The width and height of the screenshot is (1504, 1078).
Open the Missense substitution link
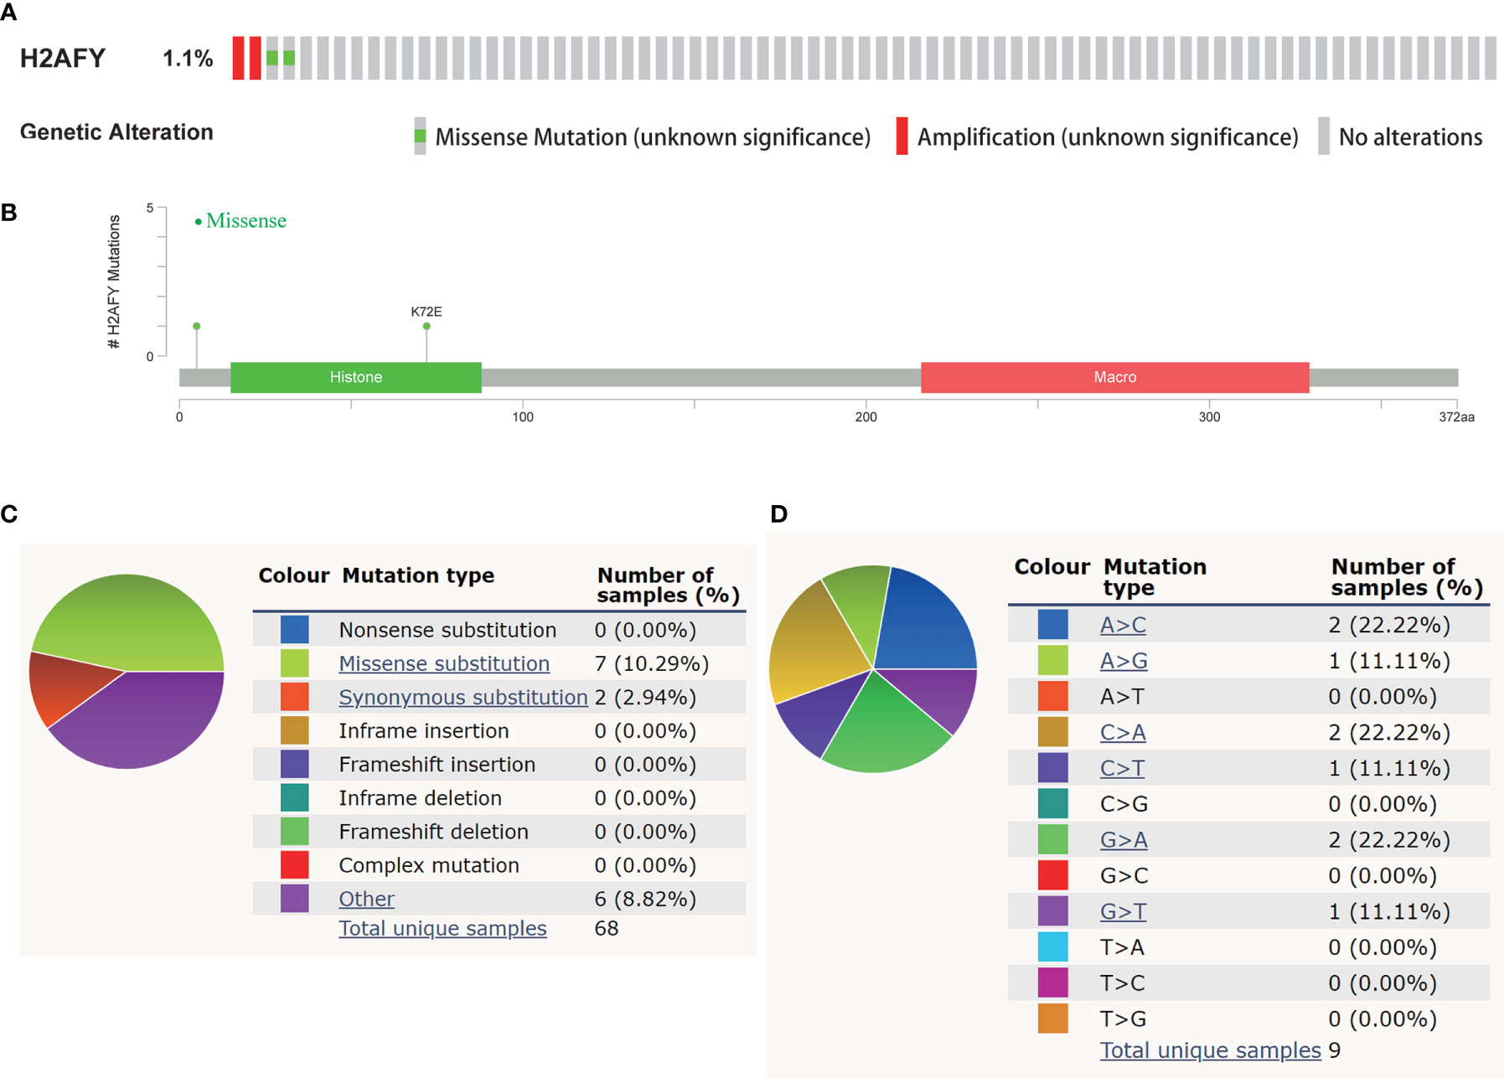[444, 663]
